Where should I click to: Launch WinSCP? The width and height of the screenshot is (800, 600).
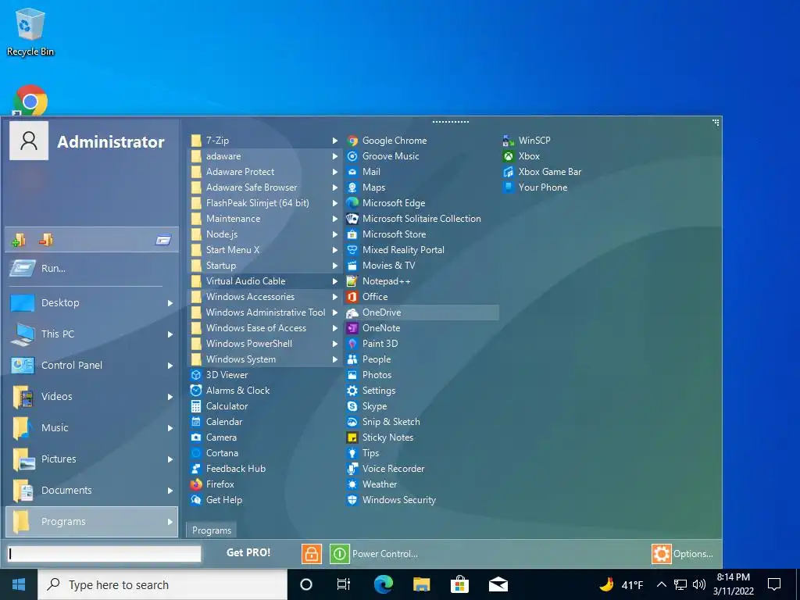(527, 141)
